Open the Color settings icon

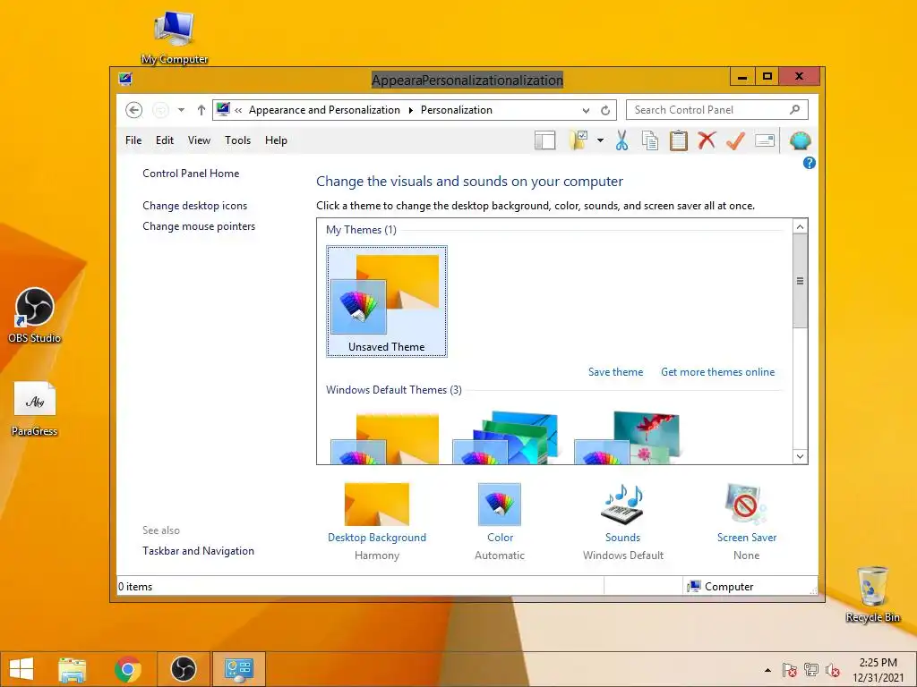[500, 505]
